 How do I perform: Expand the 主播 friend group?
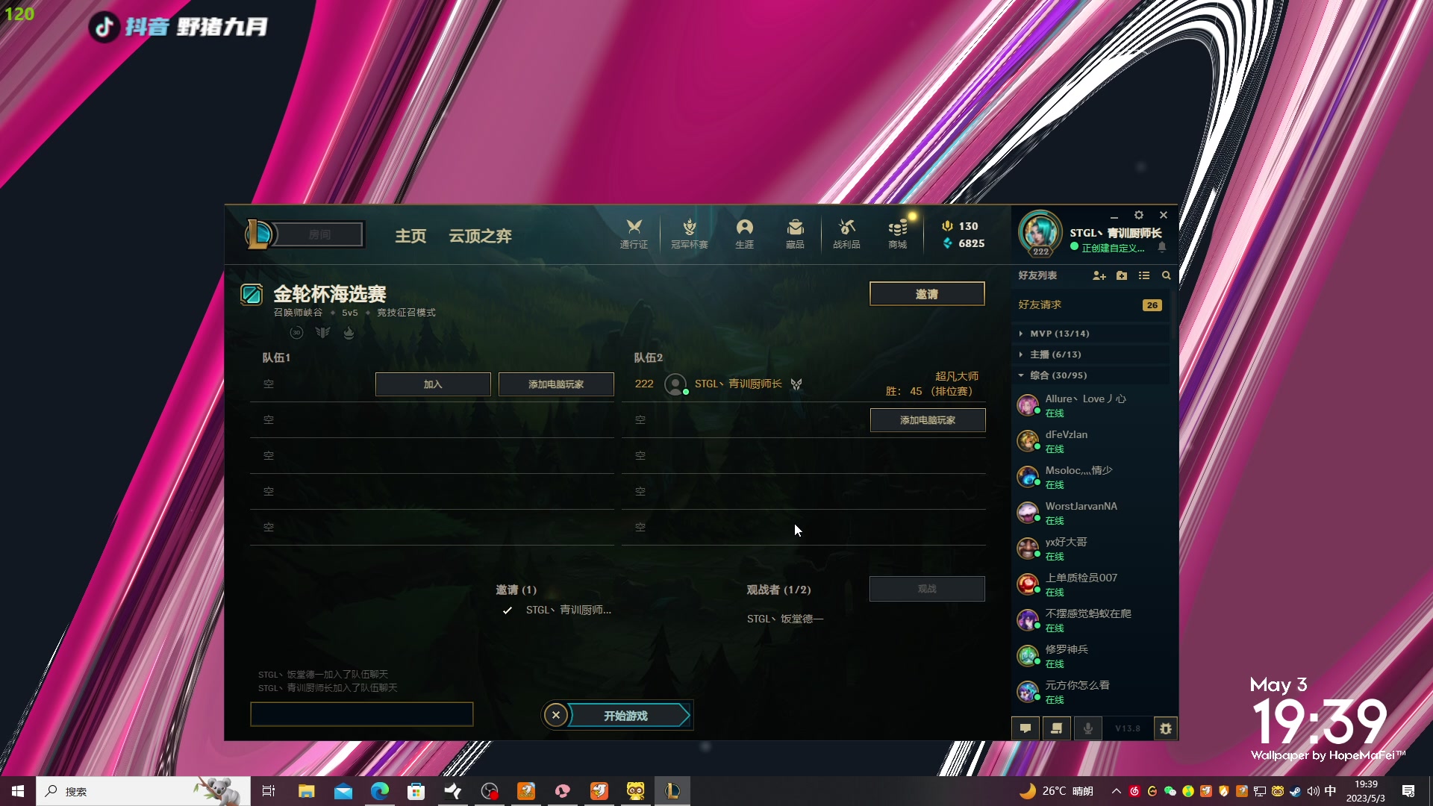[x=1090, y=354]
